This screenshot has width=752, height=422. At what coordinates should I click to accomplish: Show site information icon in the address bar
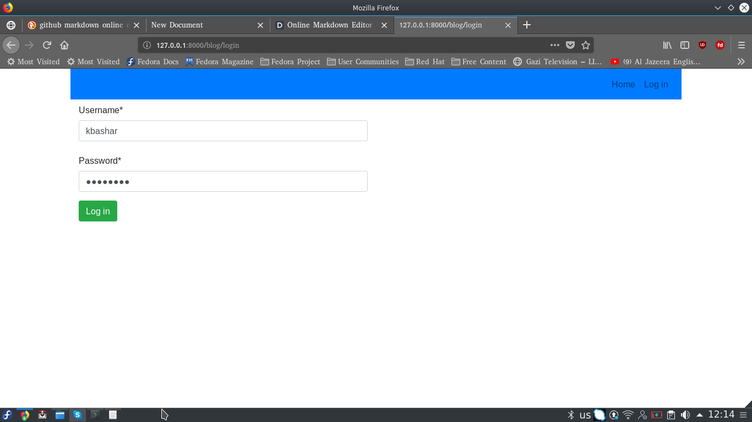[147, 45]
